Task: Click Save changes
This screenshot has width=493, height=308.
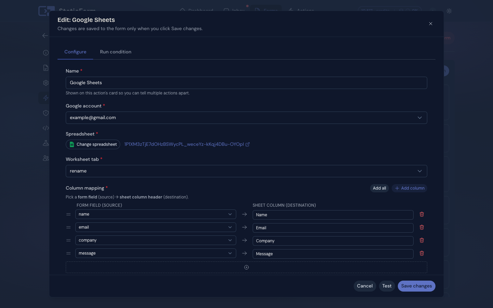Action: tap(417, 286)
